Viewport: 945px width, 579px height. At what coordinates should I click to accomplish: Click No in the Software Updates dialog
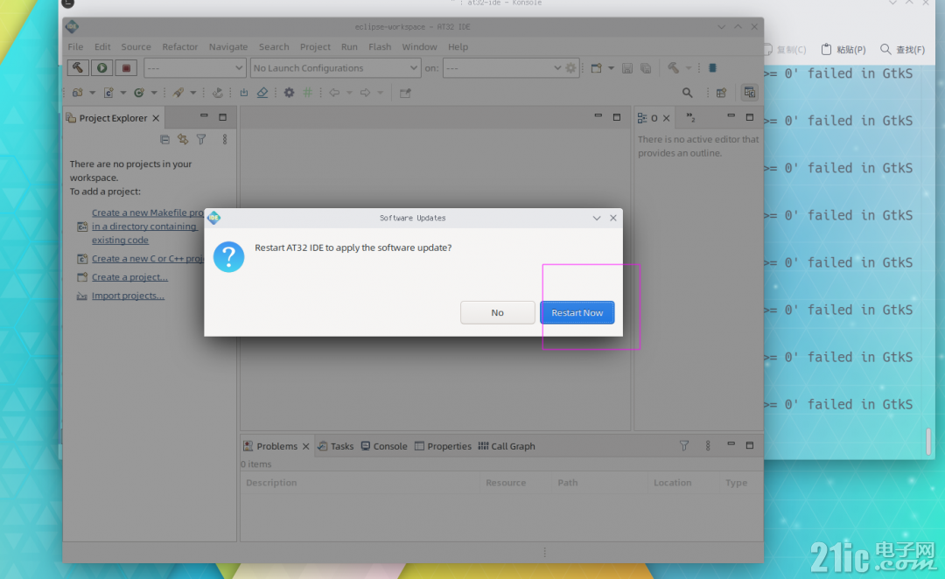pyautogui.click(x=497, y=313)
